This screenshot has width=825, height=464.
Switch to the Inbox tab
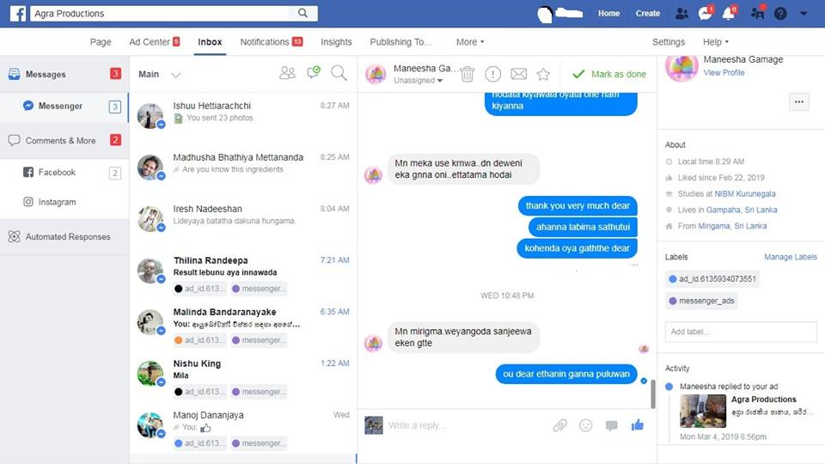[210, 42]
